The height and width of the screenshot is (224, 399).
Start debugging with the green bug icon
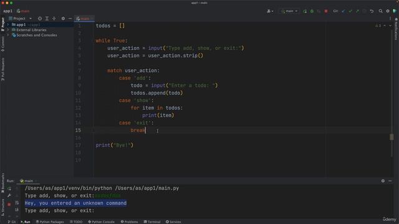[312, 11]
